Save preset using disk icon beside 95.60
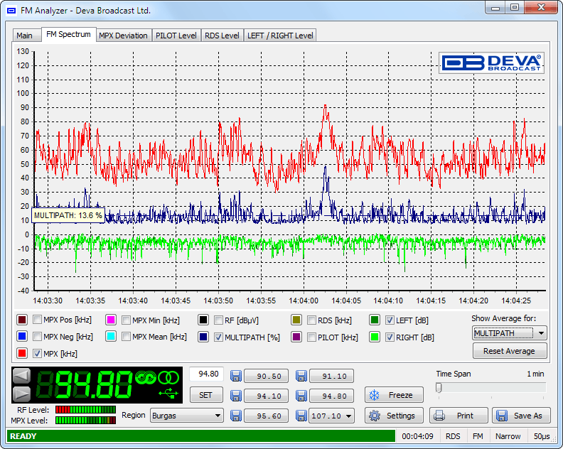 [x=236, y=416]
